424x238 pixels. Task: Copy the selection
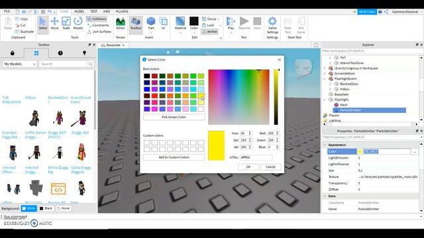(22, 19)
